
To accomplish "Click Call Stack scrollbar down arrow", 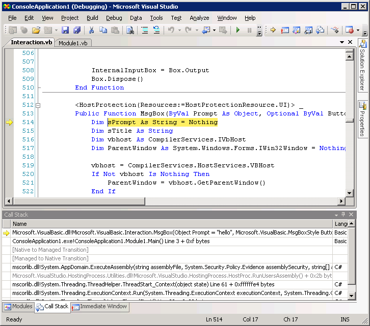I will pos(351,295).
